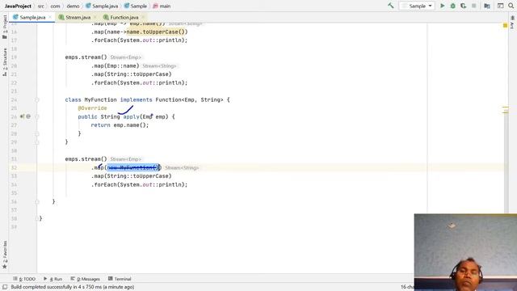Image resolution: width=517 pixels, height=291 pixels.
Task: Click the Build project hammer icon
Action: (391, 6)
